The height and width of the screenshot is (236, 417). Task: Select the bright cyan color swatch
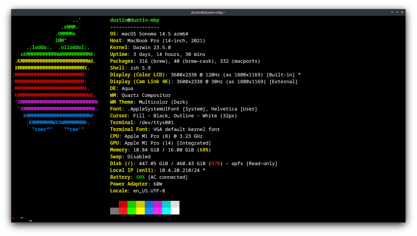tap(166, 211)
